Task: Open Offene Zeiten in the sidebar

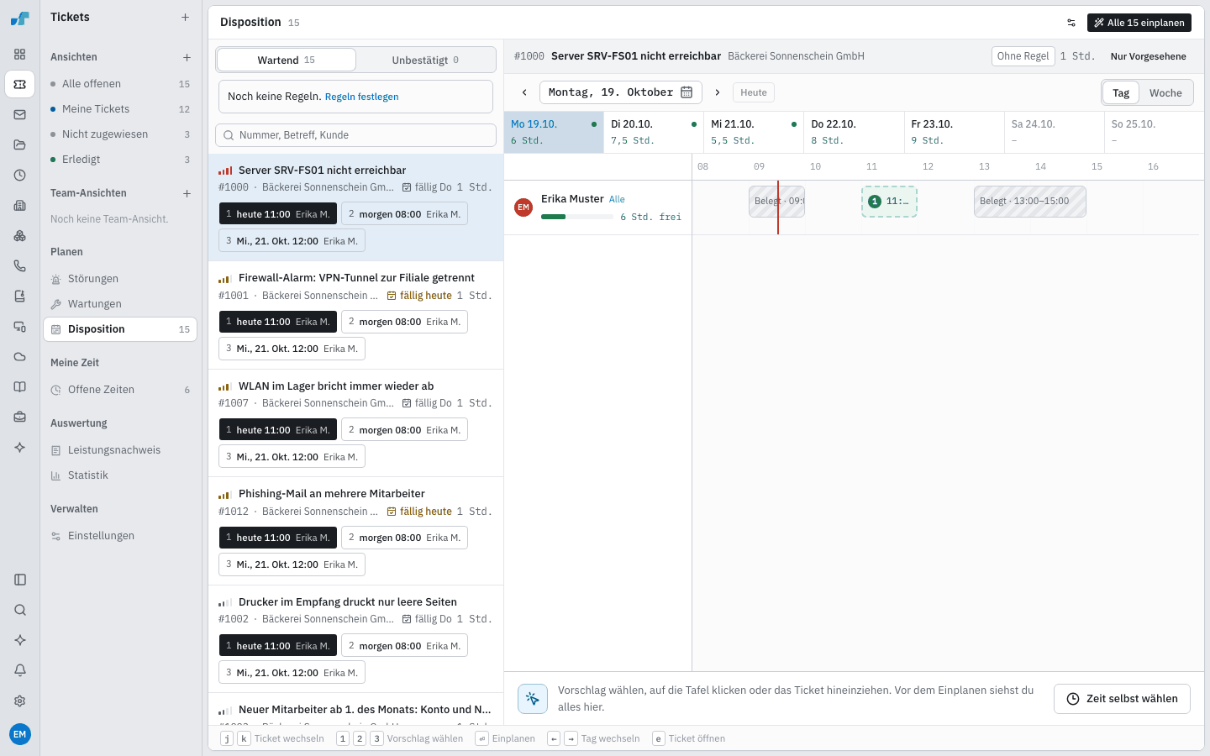Action: pos(120,390)
